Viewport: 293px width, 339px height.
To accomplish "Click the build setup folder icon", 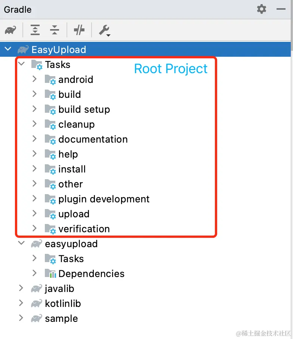I will (50, 110).
